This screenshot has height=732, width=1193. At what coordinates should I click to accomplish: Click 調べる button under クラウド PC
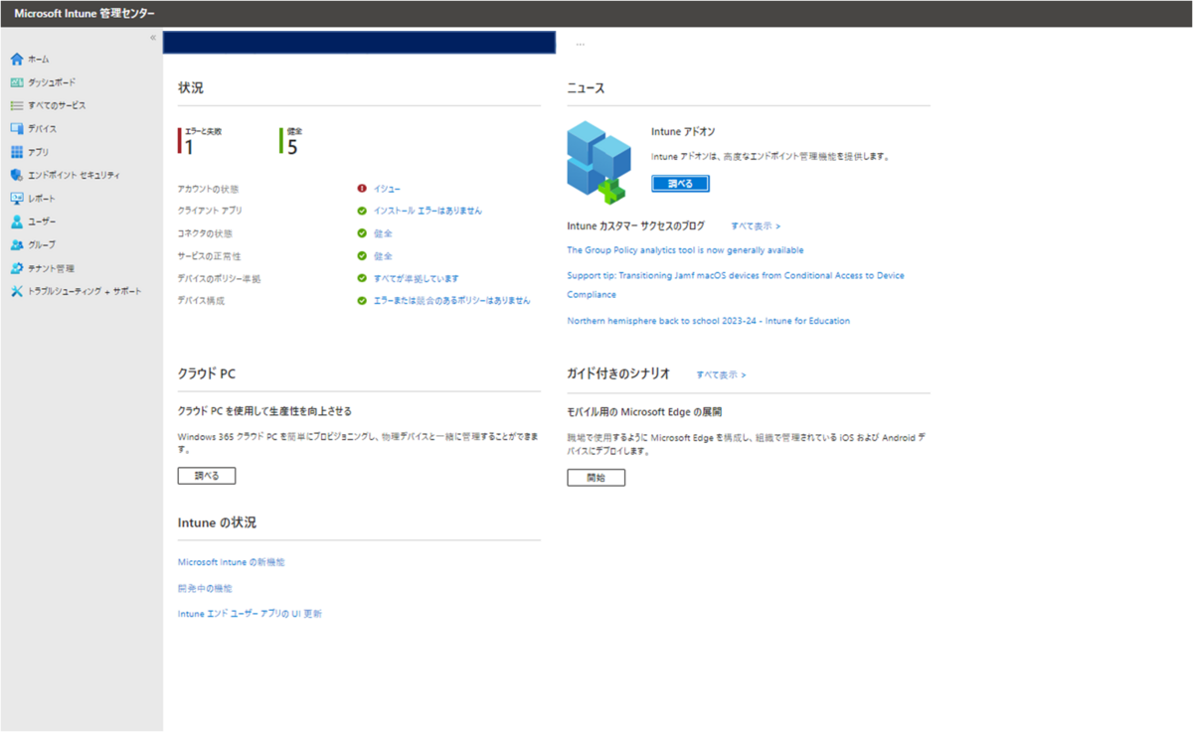pos(207,476)
